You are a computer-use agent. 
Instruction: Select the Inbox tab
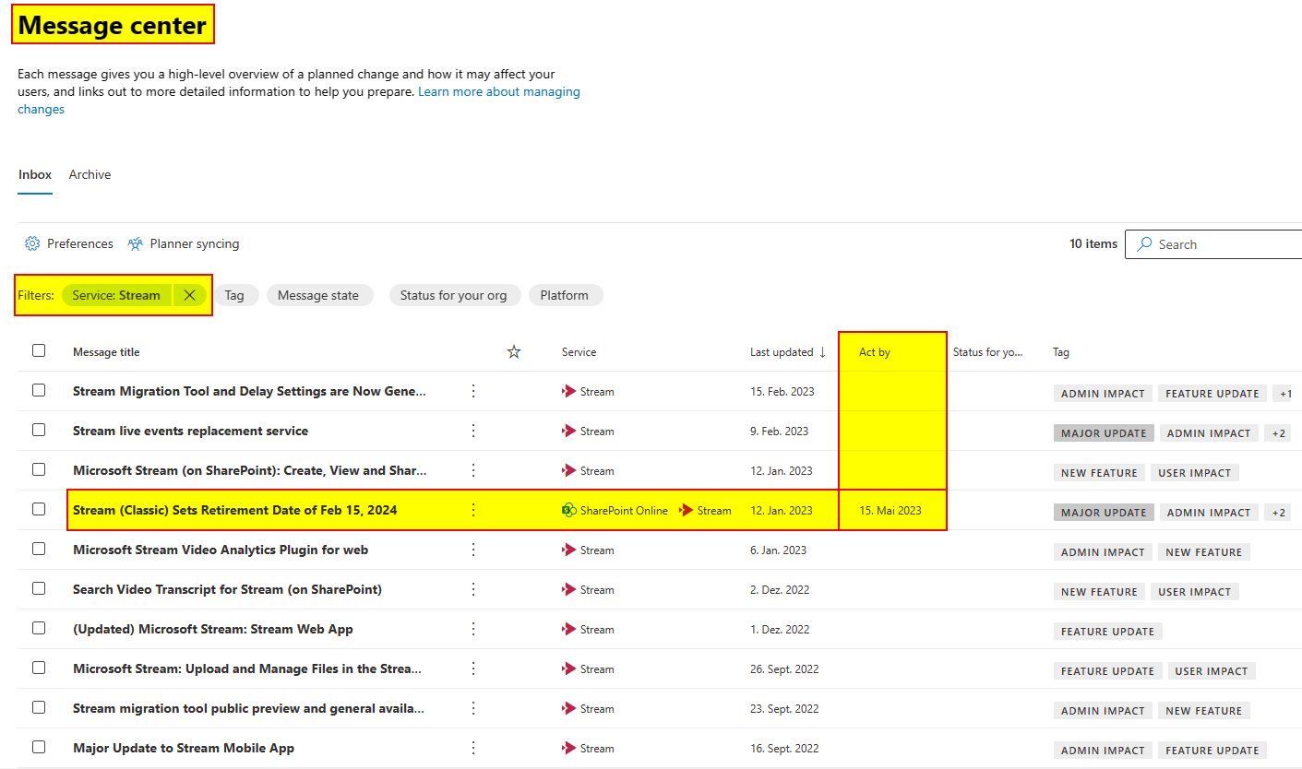click(35, 174)
